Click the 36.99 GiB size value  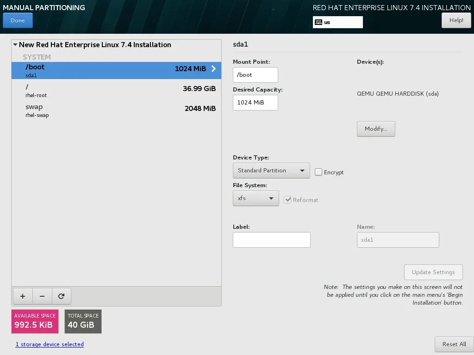pos(199,88)
